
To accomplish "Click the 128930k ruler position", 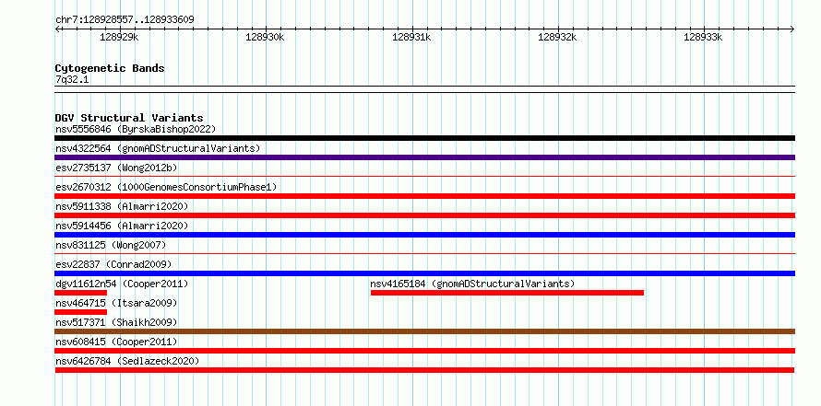I will pyautogui.click(x=265, y=37).
